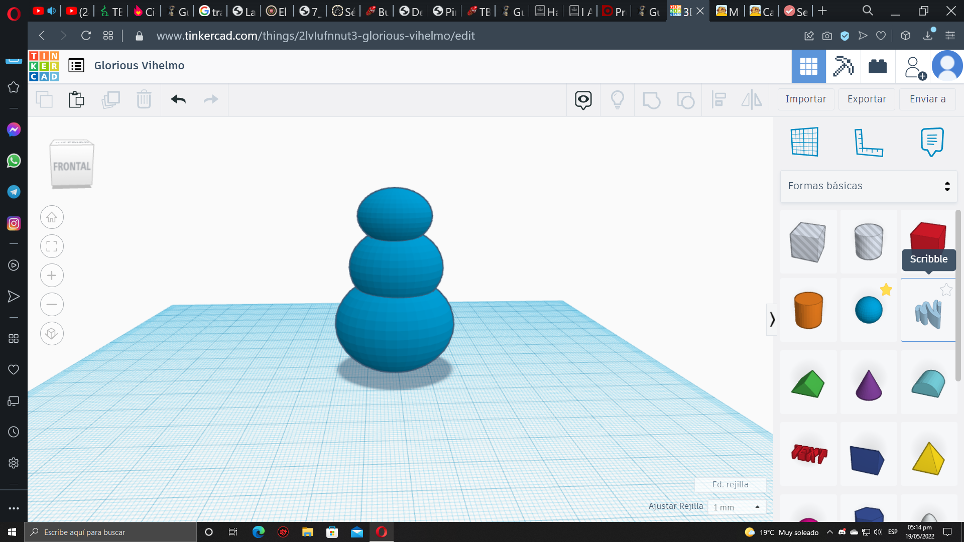Zoom out with the minus button
The height and width of the screenshot is (542, 964).
tap(52, 305)
